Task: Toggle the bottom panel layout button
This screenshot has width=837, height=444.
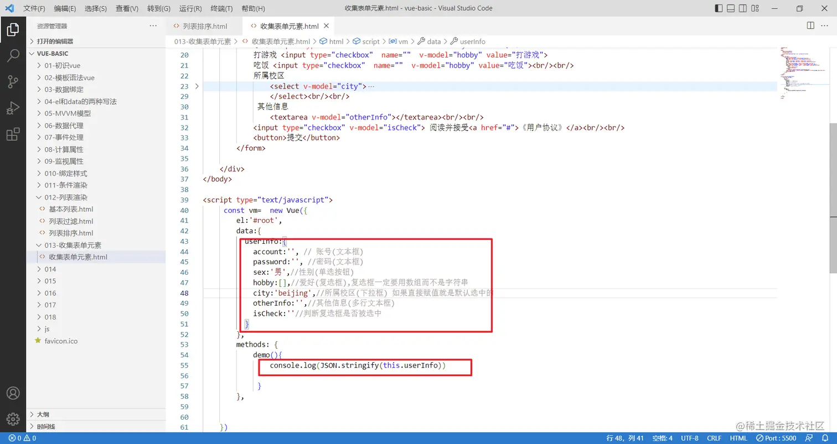Action: [x=731, y=8]
